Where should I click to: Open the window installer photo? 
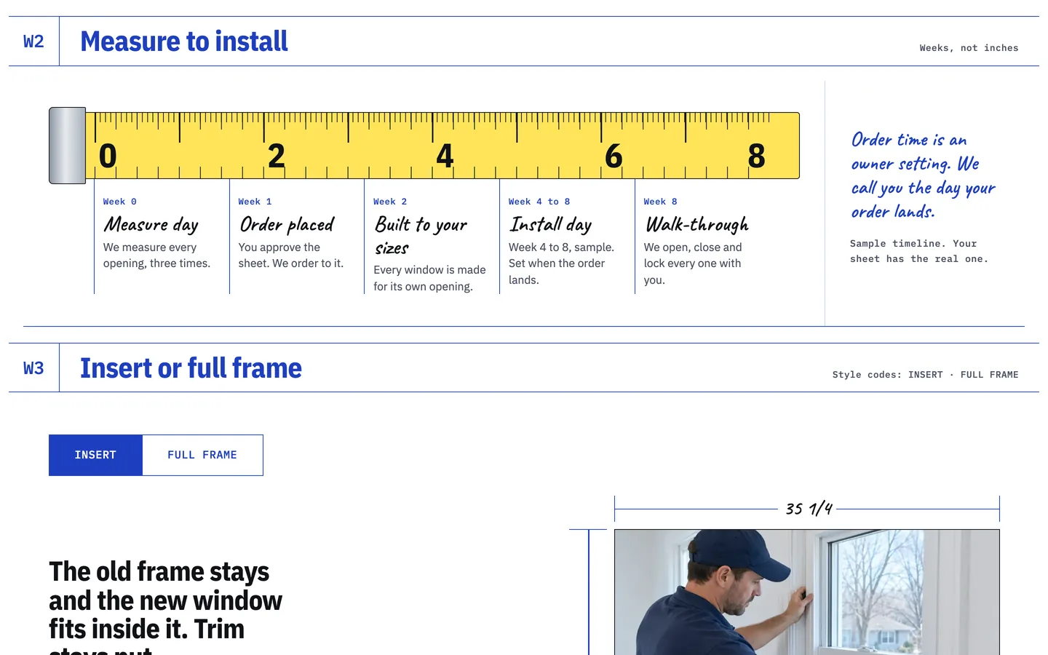[x=806, y=592]
